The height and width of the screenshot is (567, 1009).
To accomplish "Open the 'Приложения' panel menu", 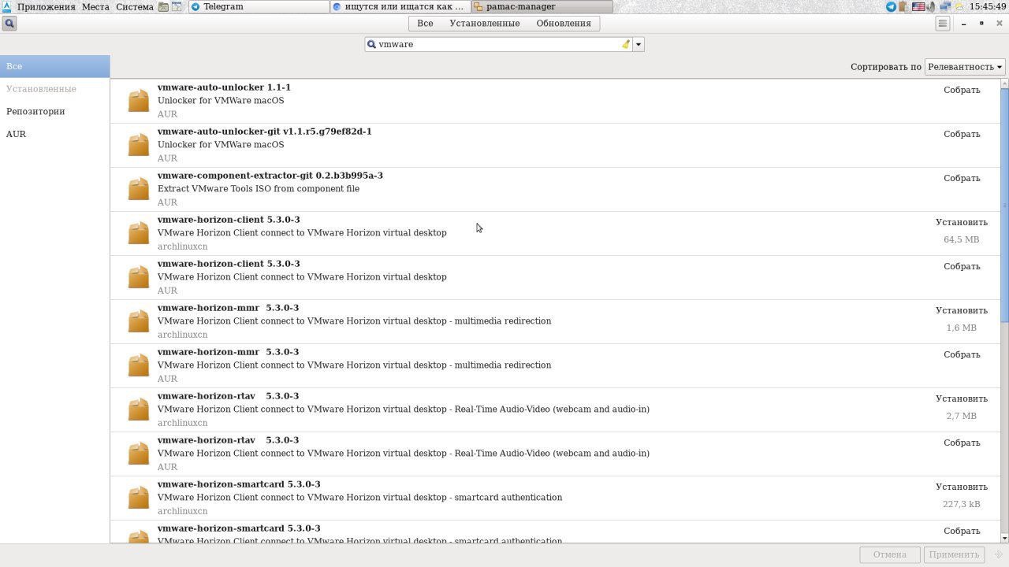I will click(x=47, y=6).
